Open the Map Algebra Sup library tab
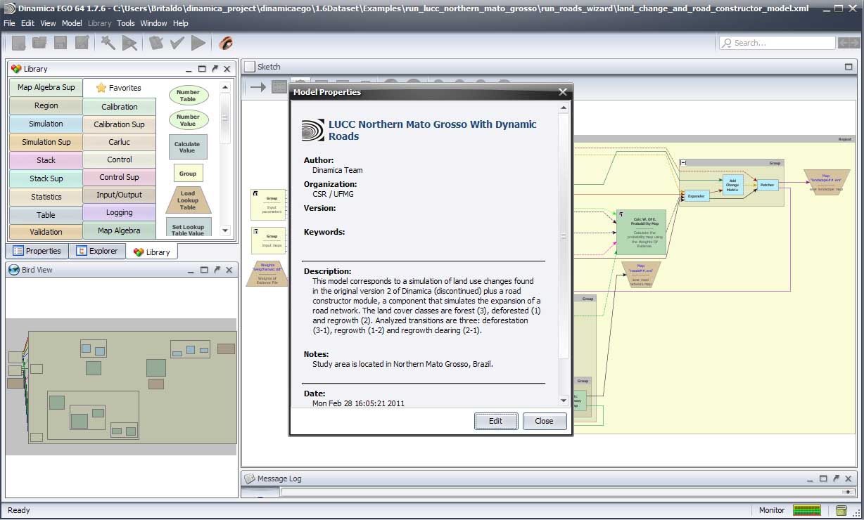The height and width of the screenshot is (520, 864). point(46,88)
